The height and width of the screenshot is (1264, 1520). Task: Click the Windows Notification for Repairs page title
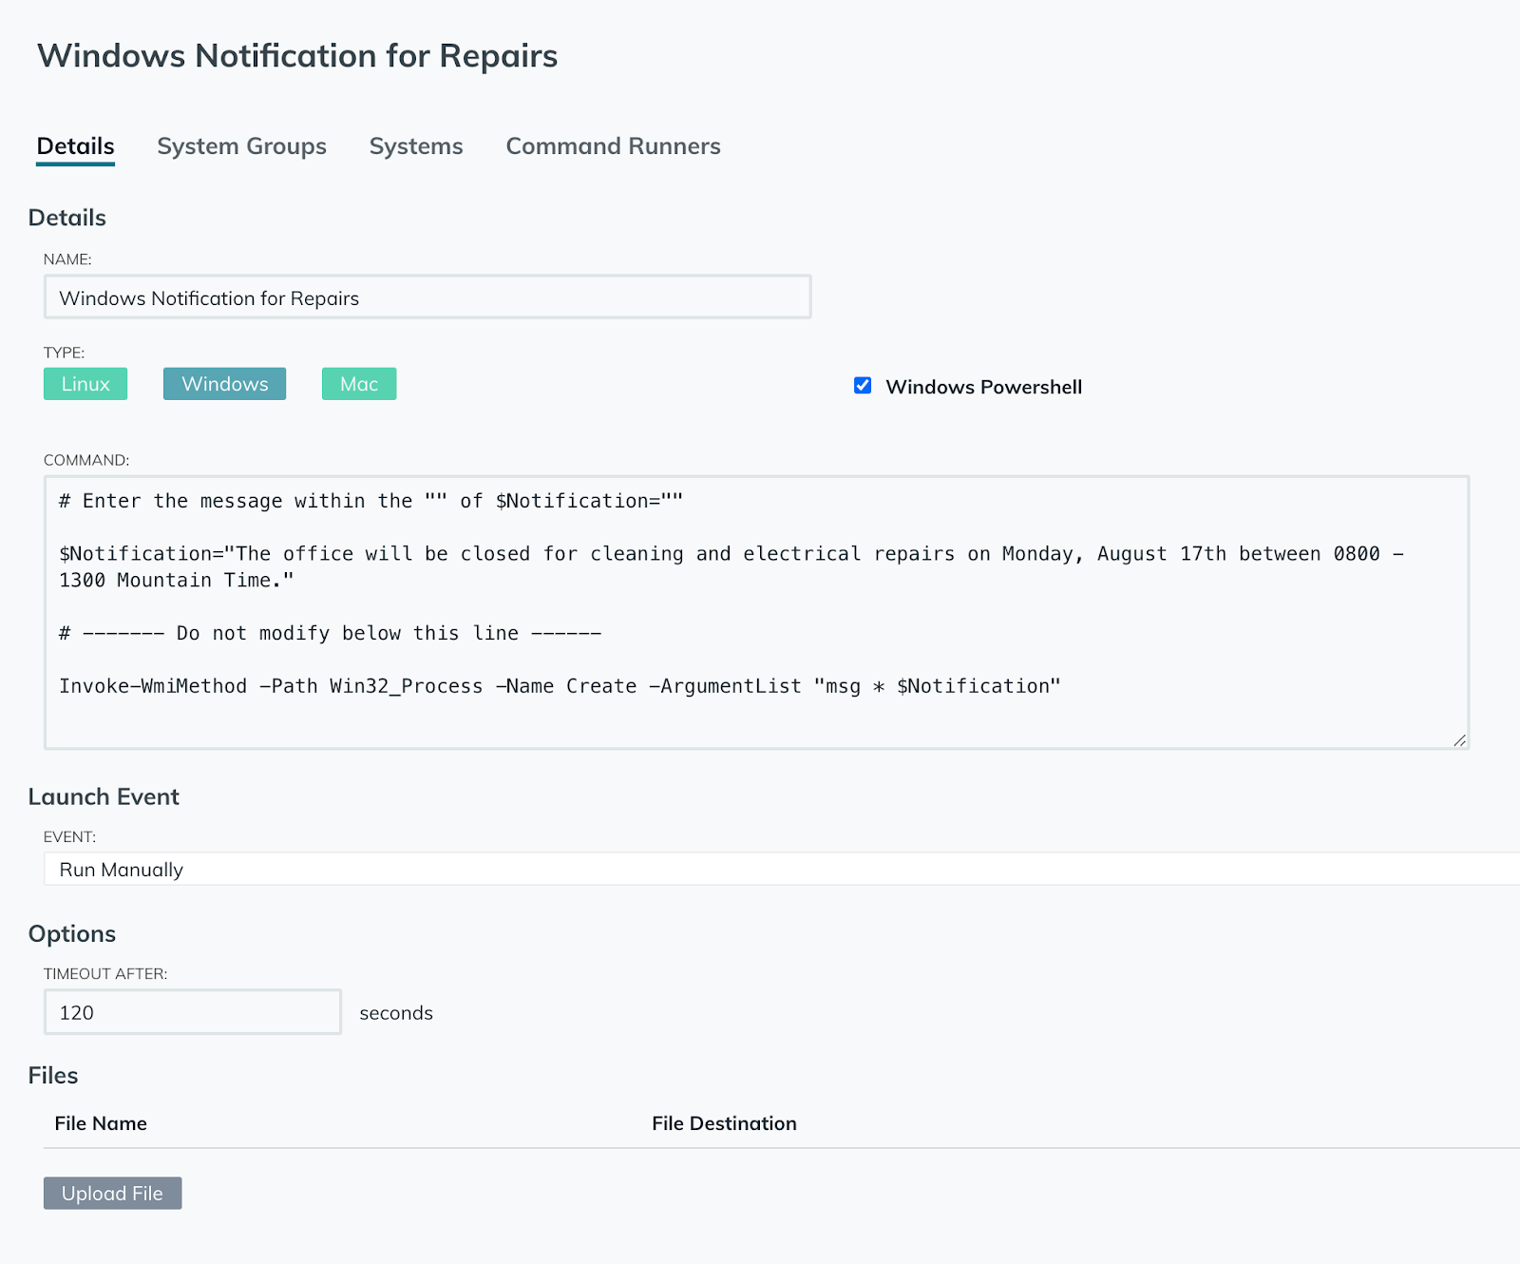coord(297,56)
